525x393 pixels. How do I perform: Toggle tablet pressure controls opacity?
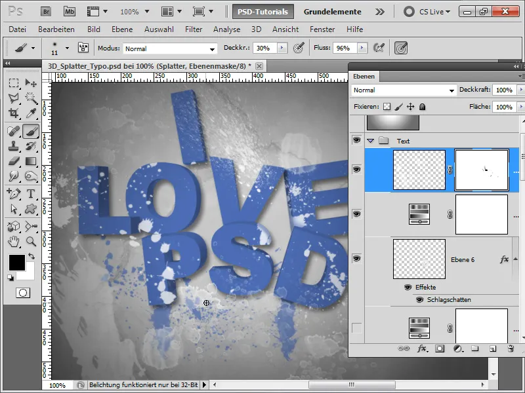[299, 48]
